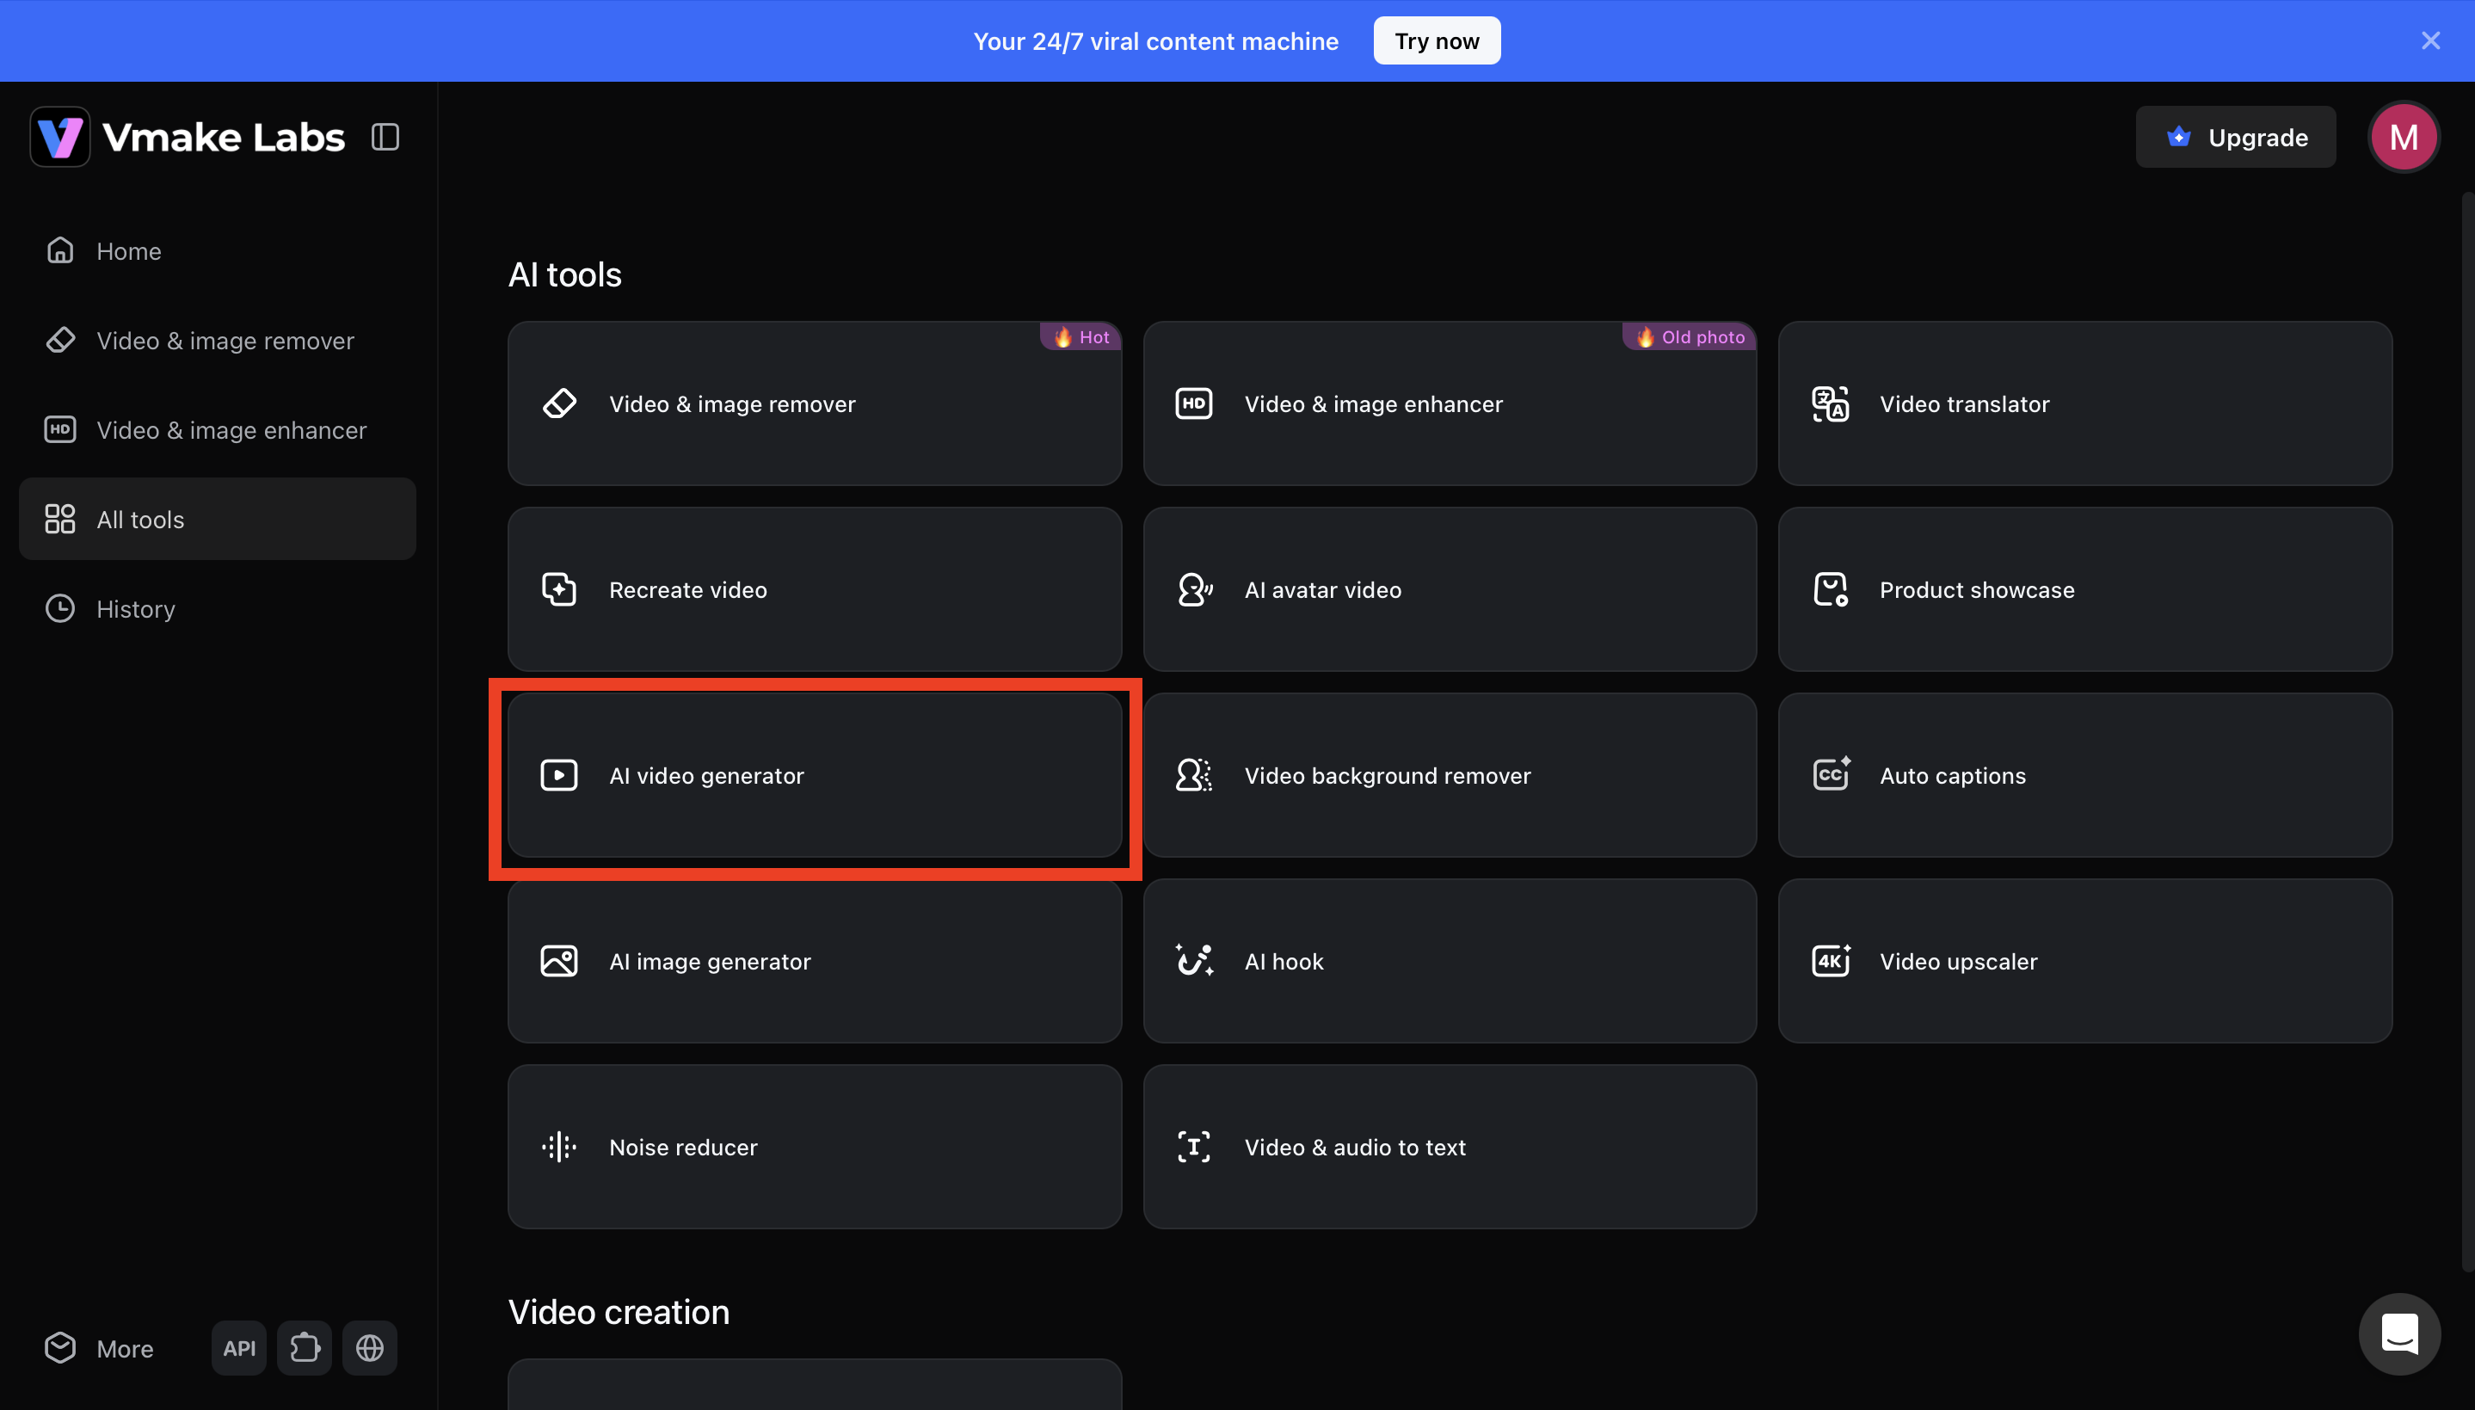
Task: Open Video & image remover in the sidebar
Action: (x=217, y=341)
